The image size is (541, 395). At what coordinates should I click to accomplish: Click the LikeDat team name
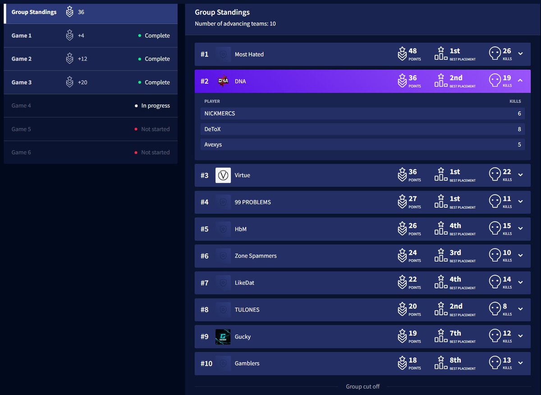tap(244, 283)
